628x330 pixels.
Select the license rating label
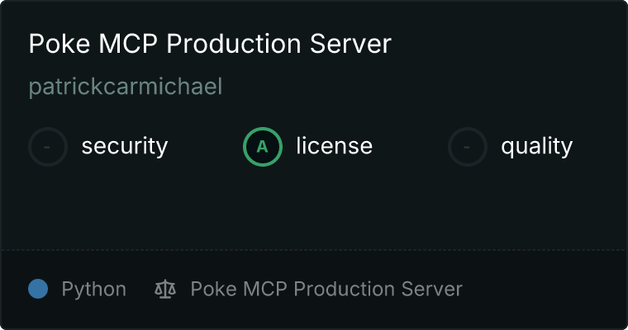click(334, 147)
